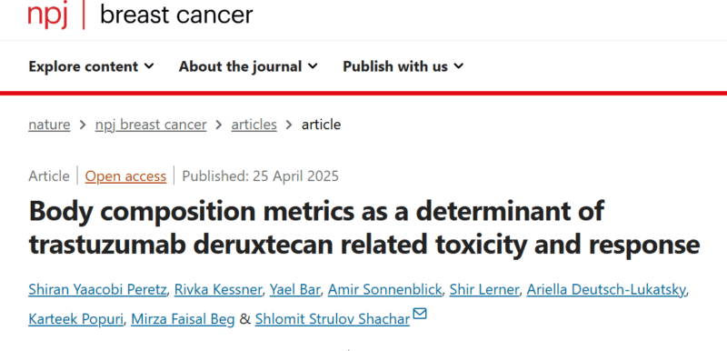
Task: Click the npj breast cancer logo
Action: click(140, 15)
